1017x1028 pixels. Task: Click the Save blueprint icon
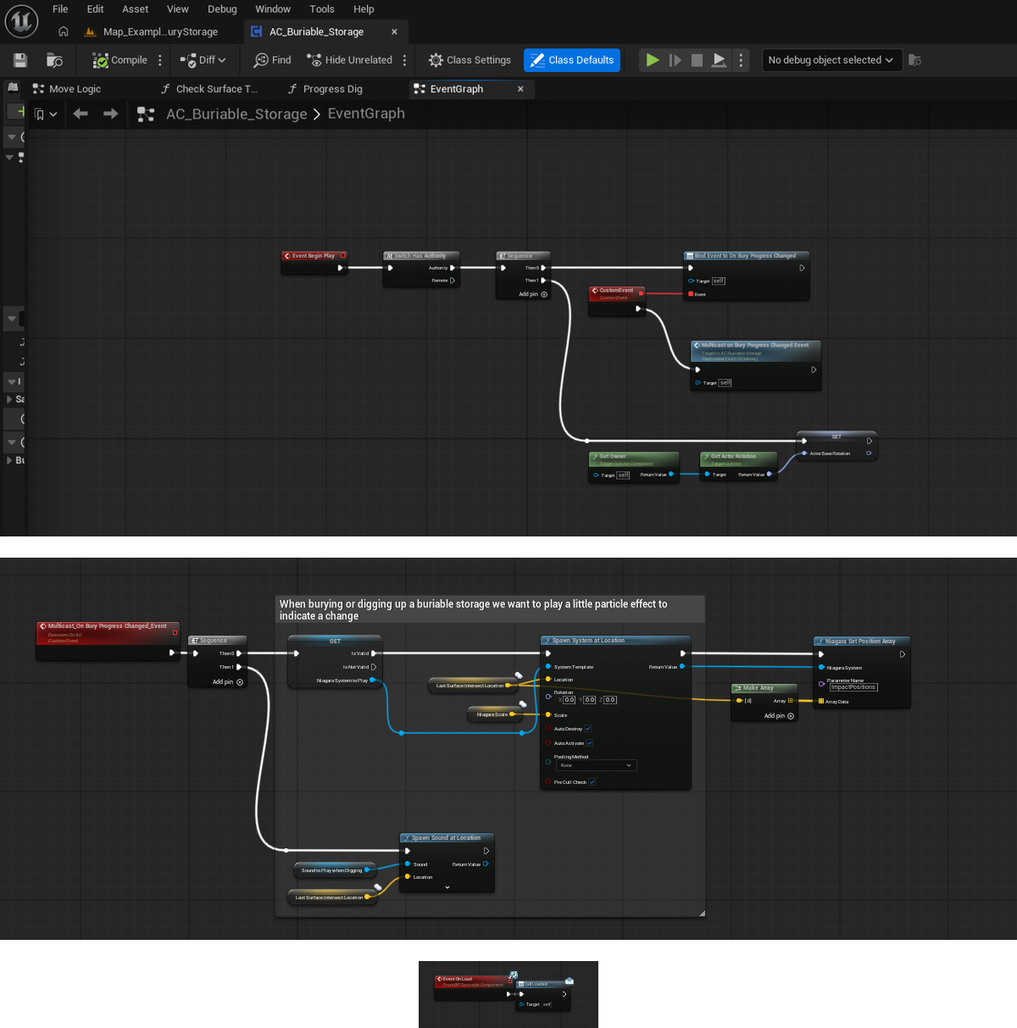(x=20, y=60)
